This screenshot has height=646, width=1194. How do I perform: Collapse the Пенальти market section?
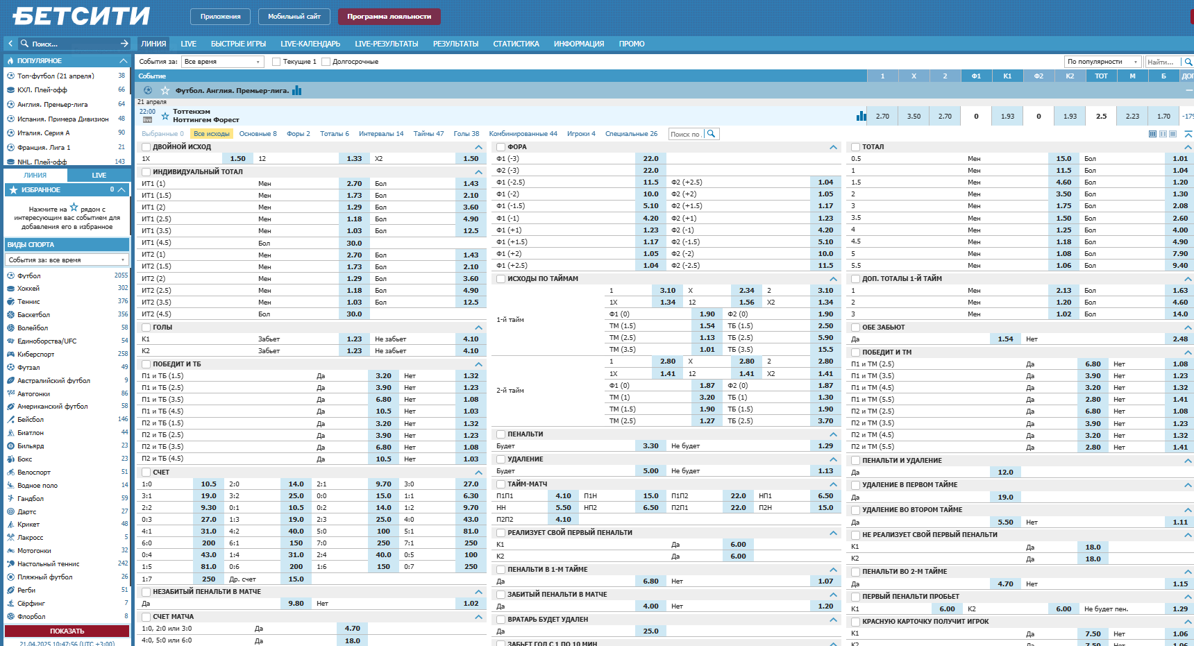tap(833, 434)
